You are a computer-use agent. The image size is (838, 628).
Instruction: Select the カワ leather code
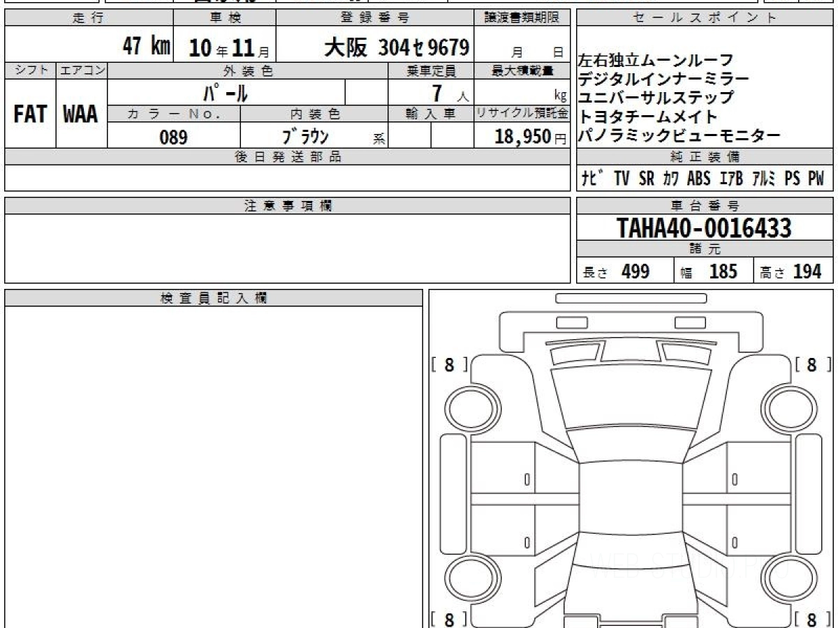670,179
